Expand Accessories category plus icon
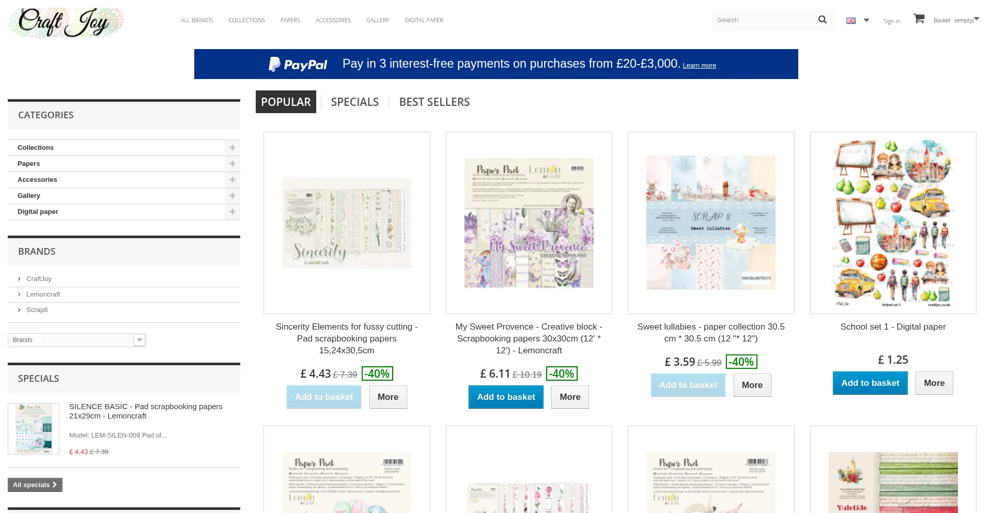This screenshot has width=992, height=513. 233,180
